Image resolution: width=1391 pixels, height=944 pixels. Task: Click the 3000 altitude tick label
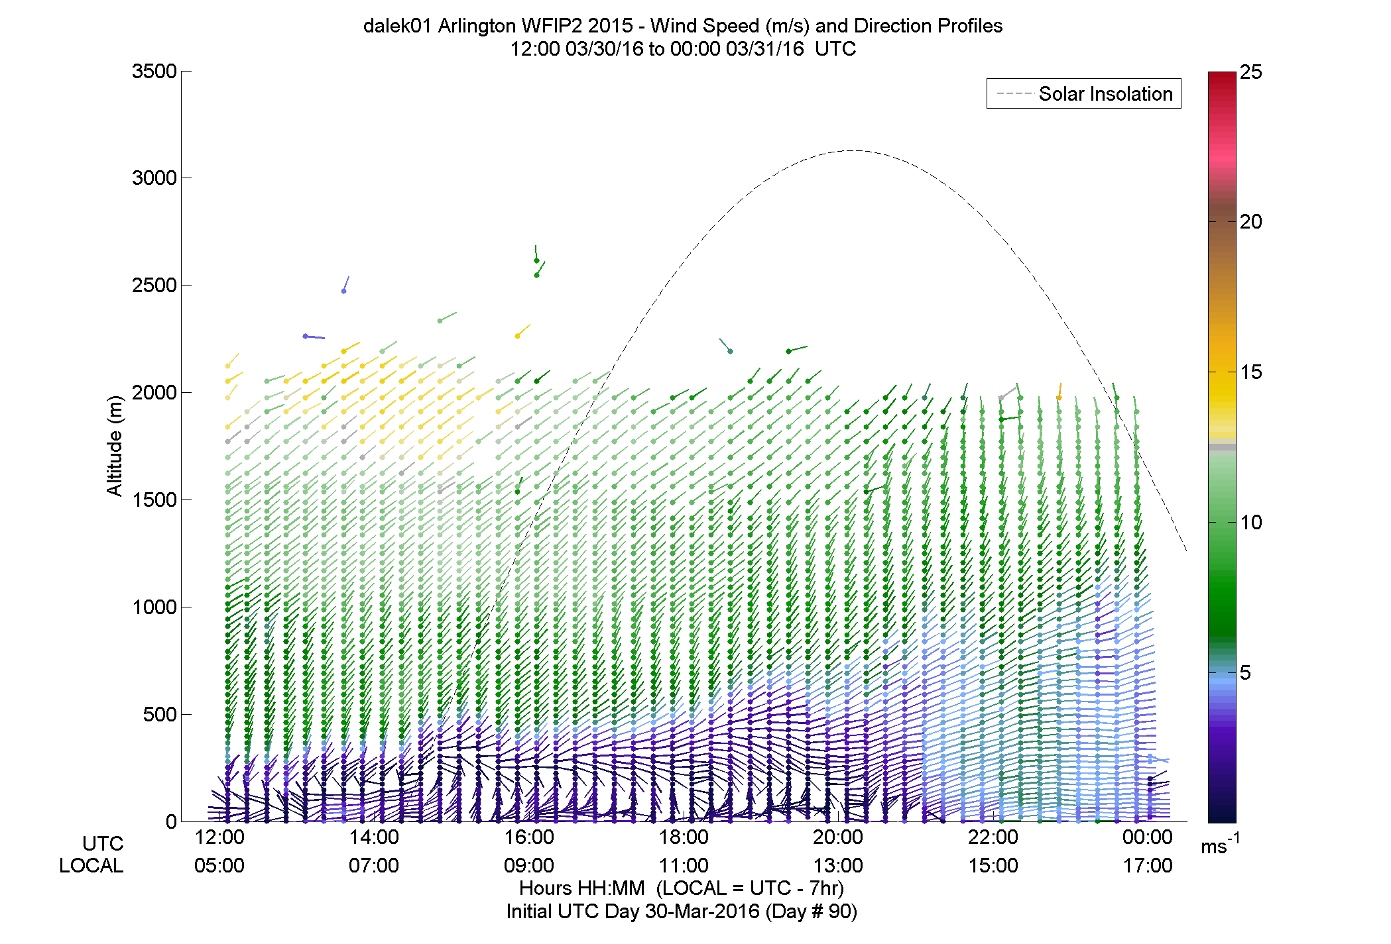(154, 178)
